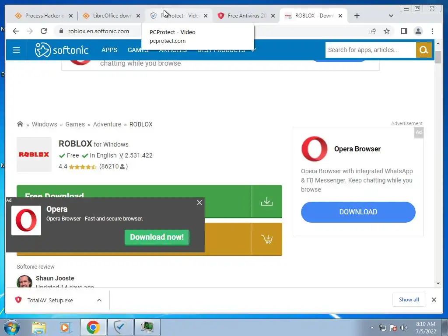This screenshot has width=448, height=336.
Task: Click author name Shaun Jooste
Action: click(x=55, y=278)
